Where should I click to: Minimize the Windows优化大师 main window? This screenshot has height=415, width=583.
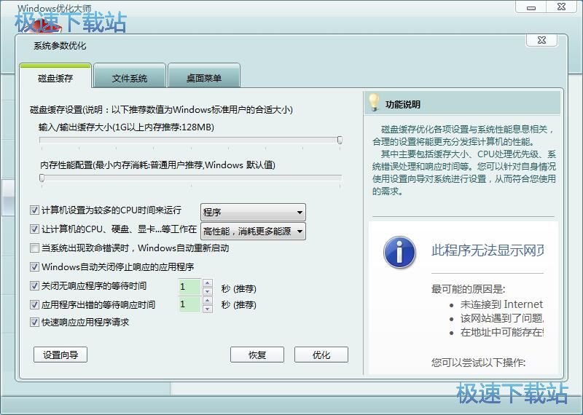coord(531,7)
